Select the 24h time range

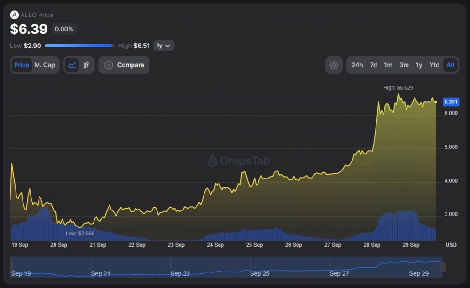pos(357,65)
